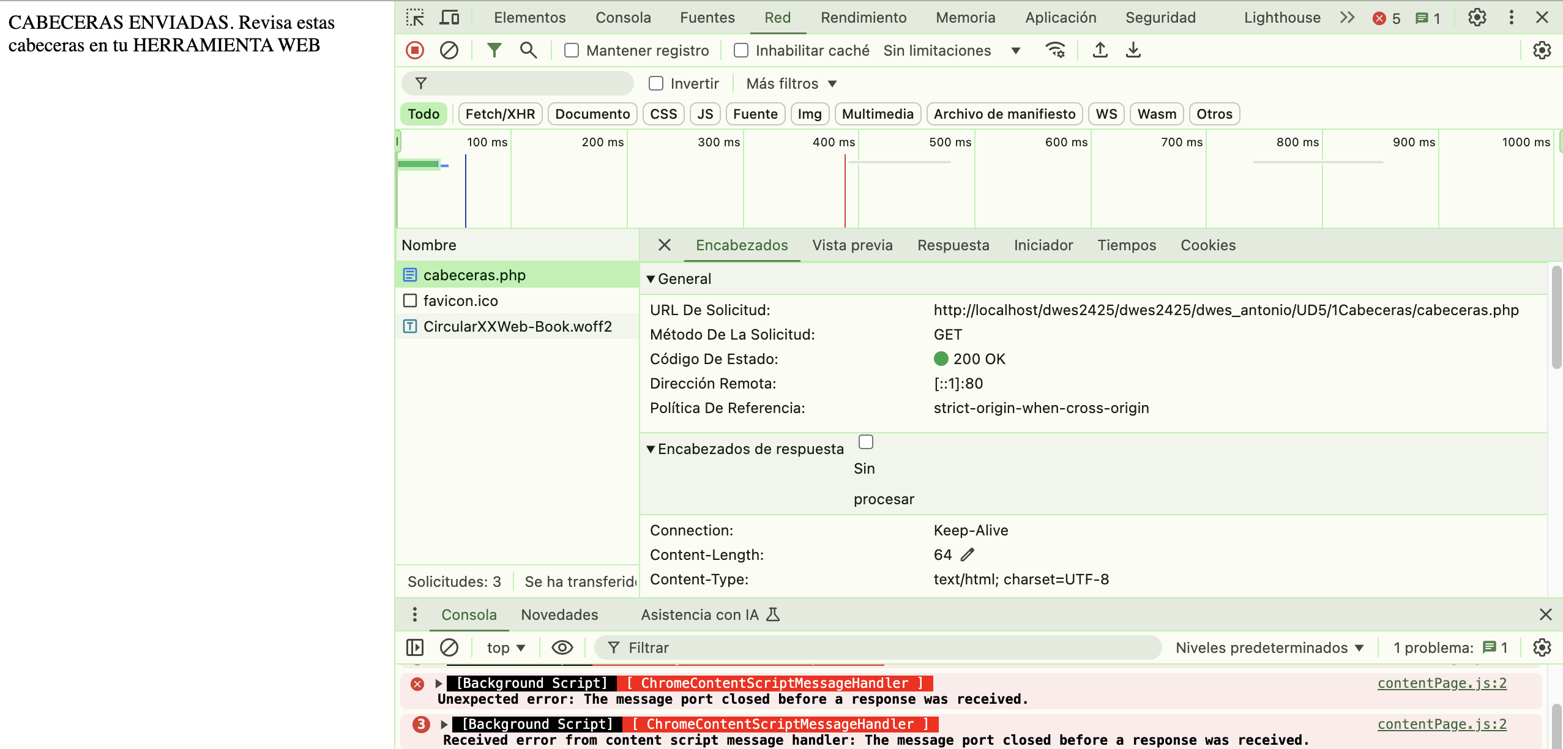Viewport: 1563px width, 749px height.
Task: Open the Vista previa tab
Action: (852, 245)
